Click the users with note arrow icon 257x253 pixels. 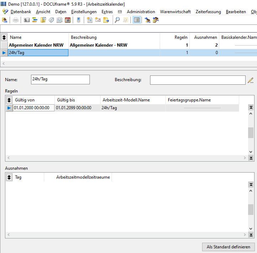(x=156, y=20)
